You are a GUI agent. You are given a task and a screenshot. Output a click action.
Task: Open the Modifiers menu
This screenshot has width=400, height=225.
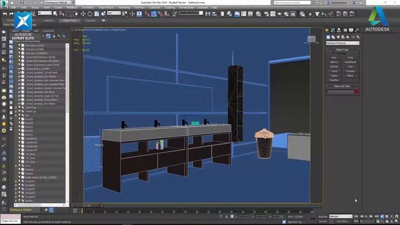click(72, 7)
